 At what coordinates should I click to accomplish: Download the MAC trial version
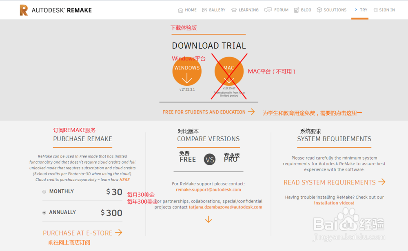(x=229, y=71)
